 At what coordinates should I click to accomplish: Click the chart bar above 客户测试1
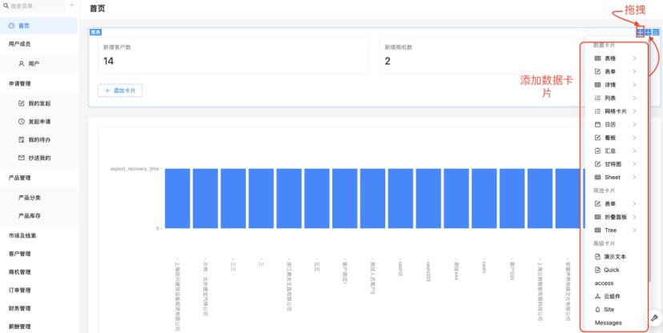(344, 199)
